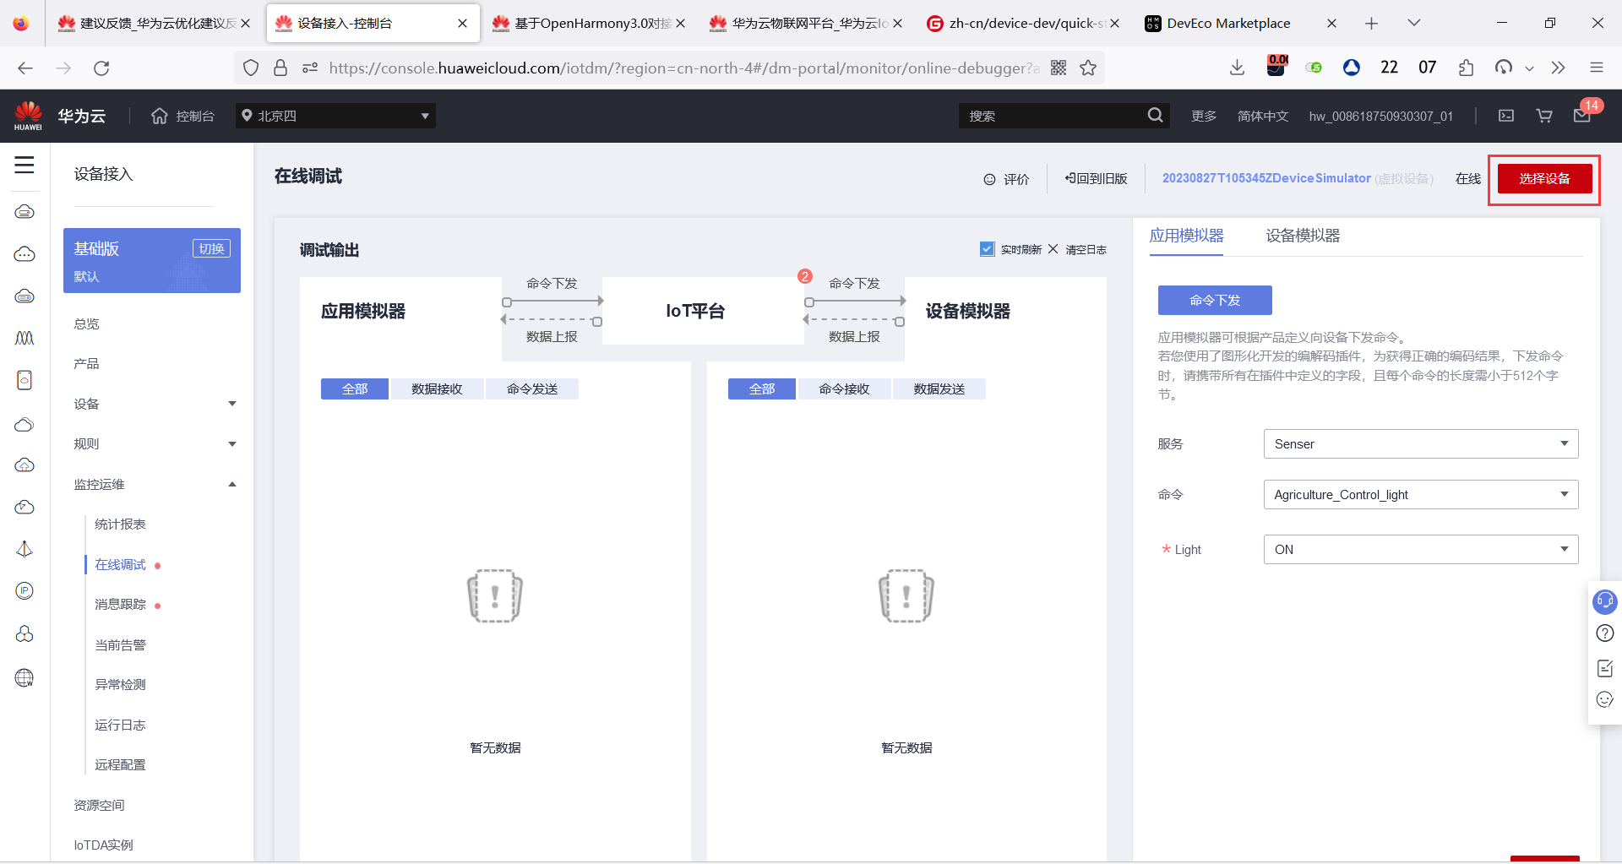Collapse the service list via hamburger icon
1622x864 pixels.
click(24, 166)
